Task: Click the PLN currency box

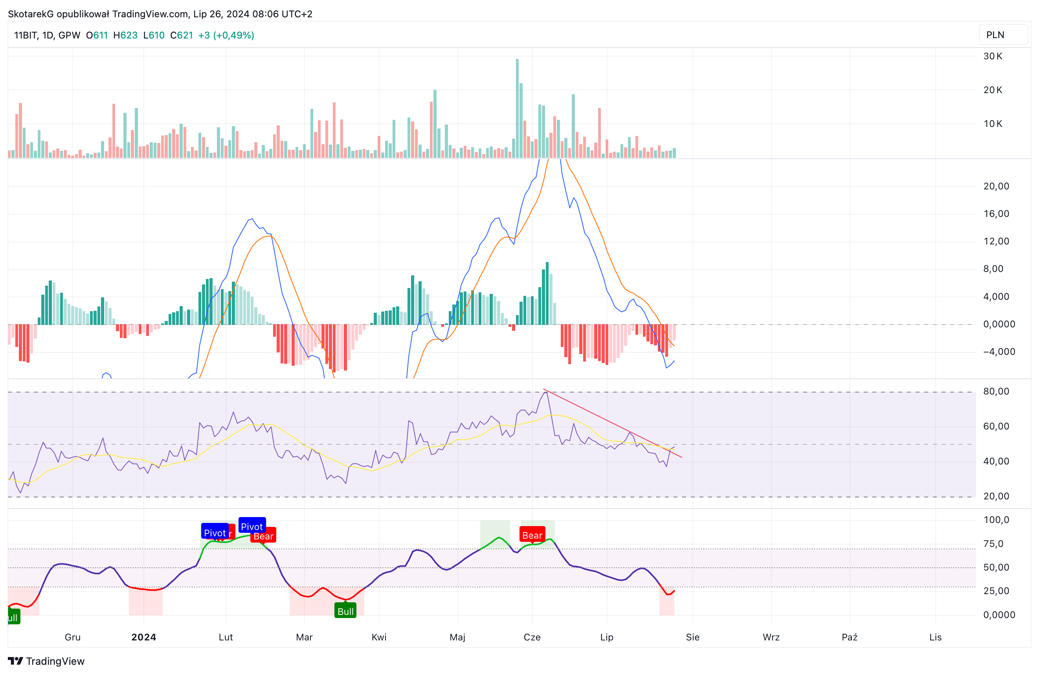Action: point(1003,35)
